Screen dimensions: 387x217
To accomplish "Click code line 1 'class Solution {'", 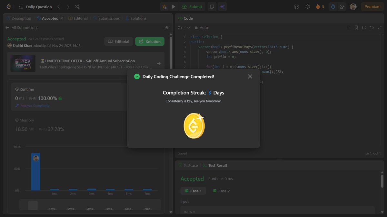I will pyautogui.click(x=206, y=37).
